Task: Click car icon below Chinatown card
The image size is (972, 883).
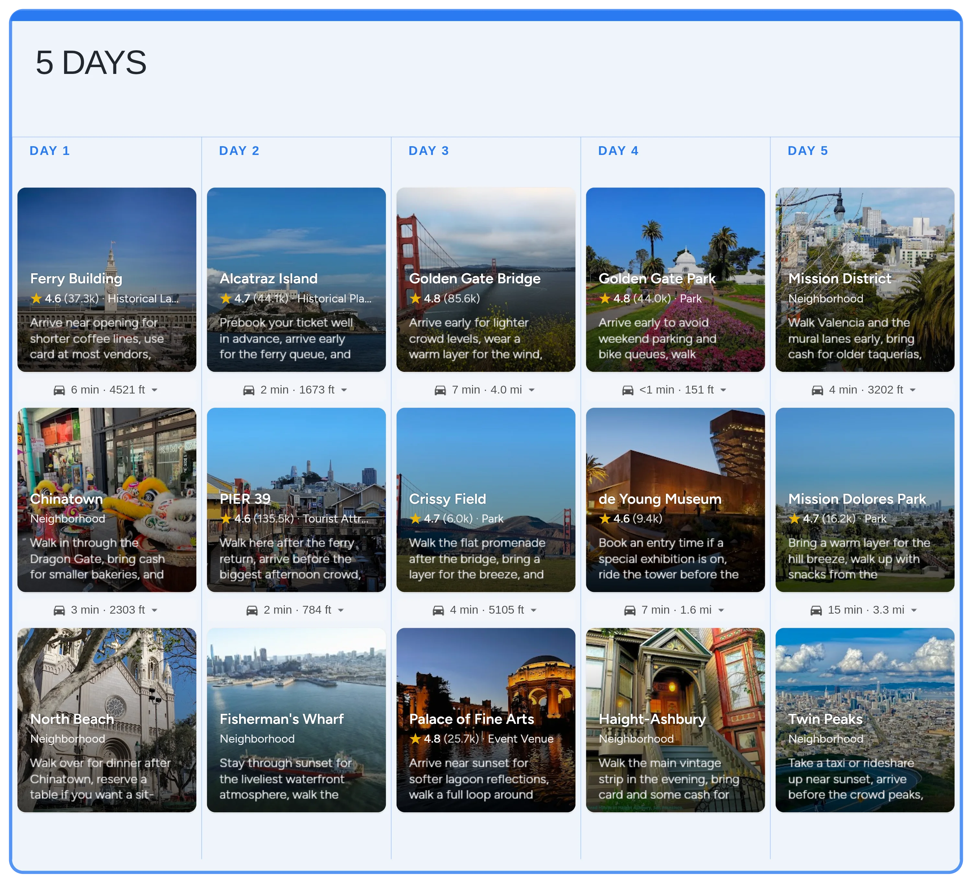Action: pyautogui.click(x=59, y=610)
